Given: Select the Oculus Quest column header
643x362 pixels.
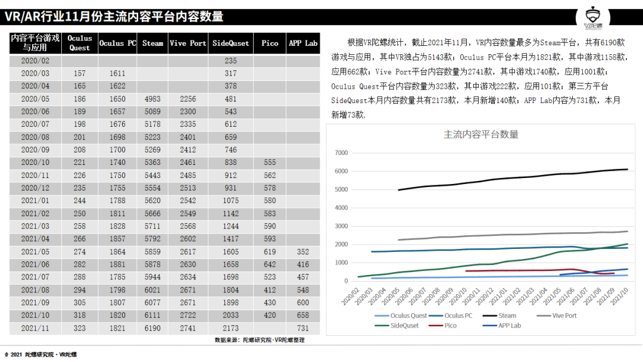Looking at the screenshot, I should pos(80,43).
